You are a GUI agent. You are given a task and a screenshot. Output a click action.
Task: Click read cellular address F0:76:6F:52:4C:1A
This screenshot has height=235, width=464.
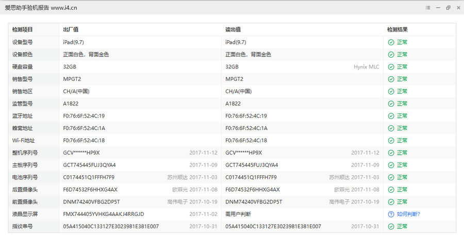246,128
